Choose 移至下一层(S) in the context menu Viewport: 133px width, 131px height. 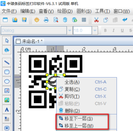point(87,118)
